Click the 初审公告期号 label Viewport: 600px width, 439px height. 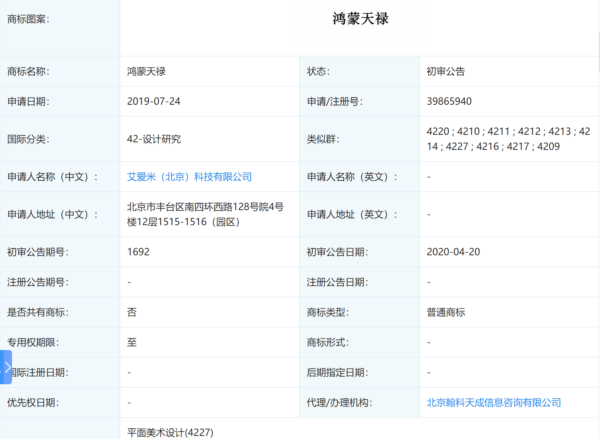pyautogui.click(x=38, y=252)
